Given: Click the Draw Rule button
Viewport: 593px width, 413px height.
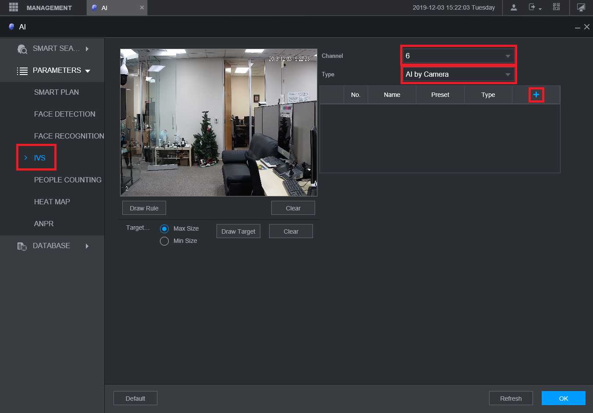Looking at the screenshot, I should (144, 208).
